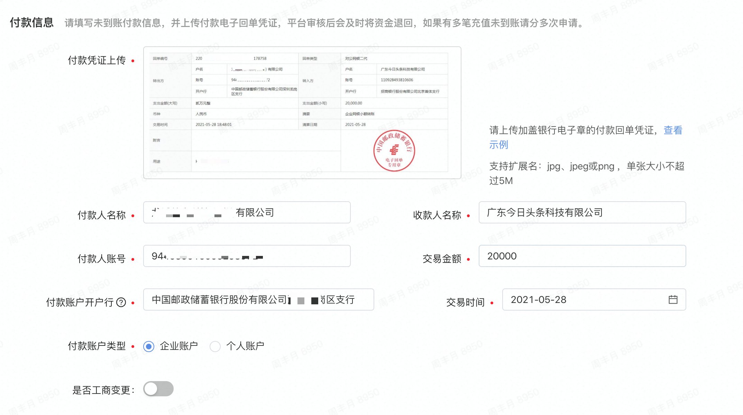This screenshot has width=743, height=415.
Task: Select the 企业账户 radio button
Action: (x=149, y=346)
